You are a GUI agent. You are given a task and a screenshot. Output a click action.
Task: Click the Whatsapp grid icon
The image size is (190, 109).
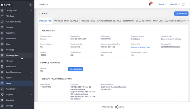click(2, 50)
